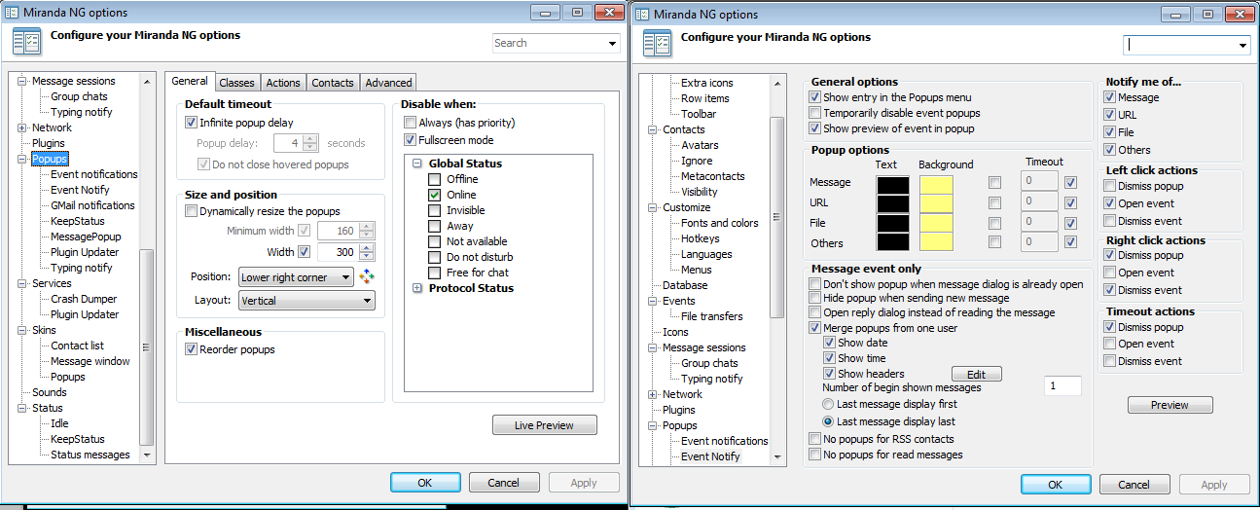Image resolution: width=1260 pixels, height=510 pixels.
Task: Check Do not disturb status
Action: pos(435,257)
